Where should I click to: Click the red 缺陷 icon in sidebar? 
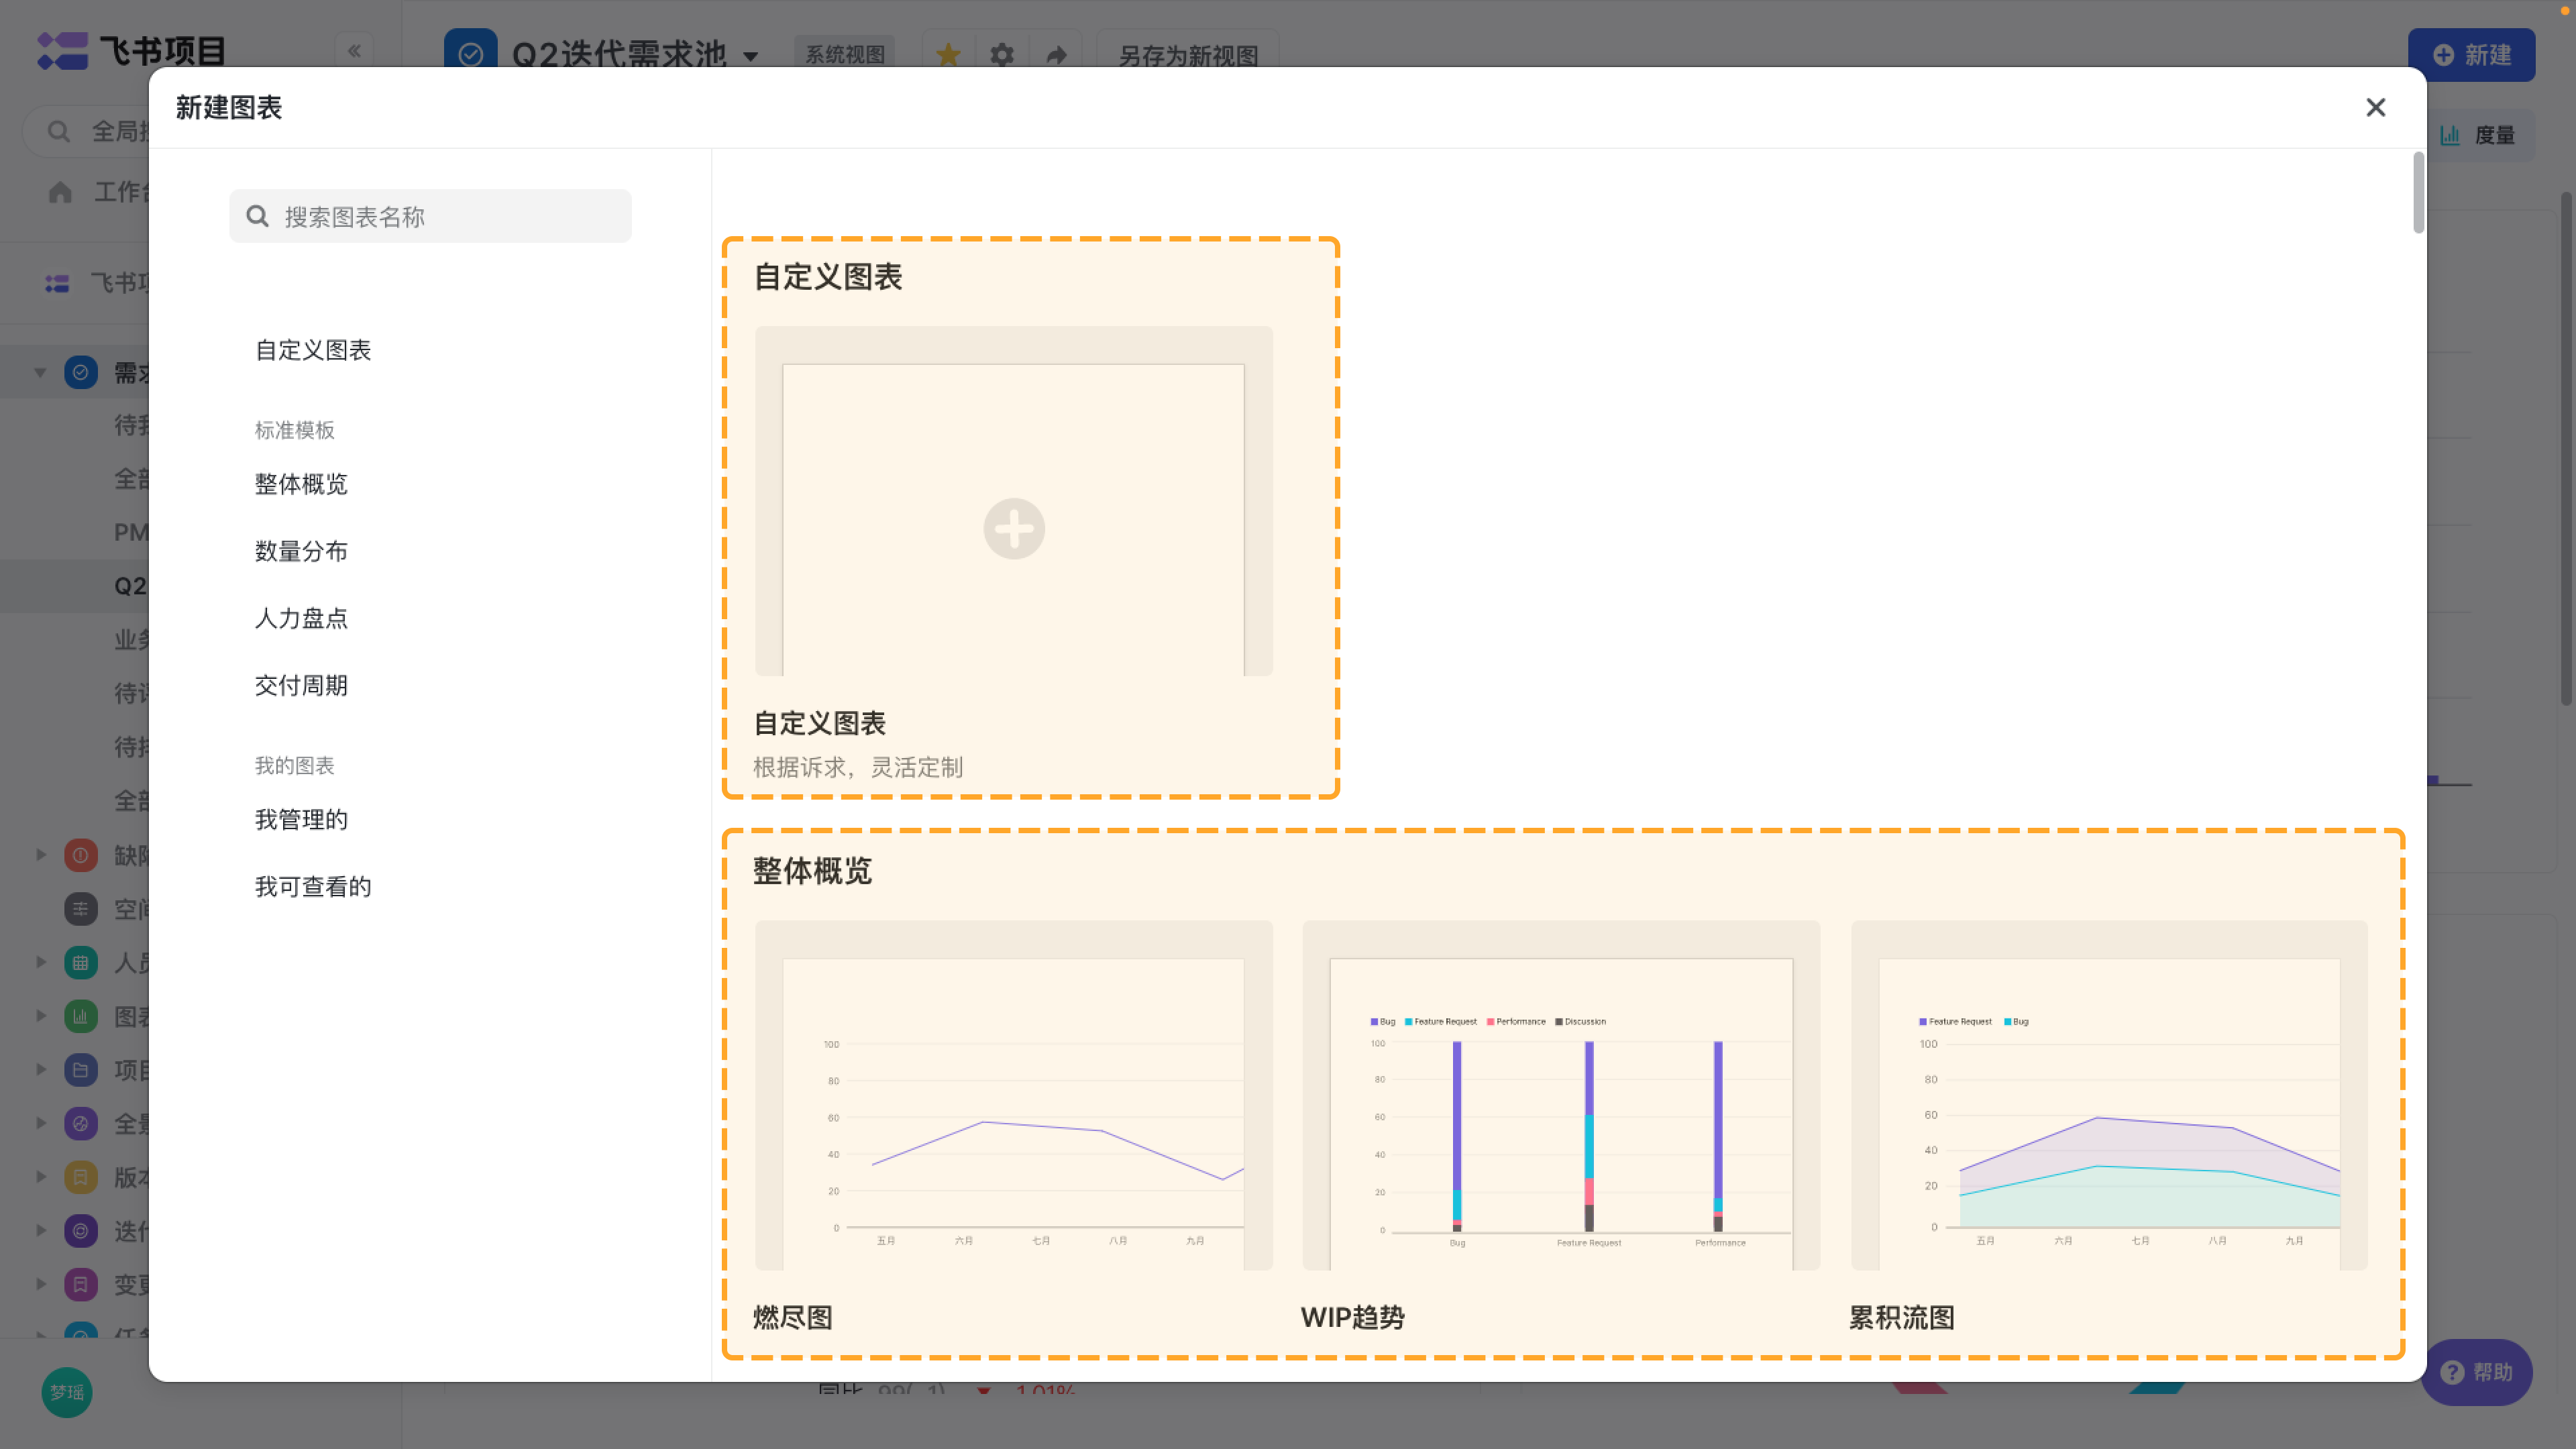point(81,855)
